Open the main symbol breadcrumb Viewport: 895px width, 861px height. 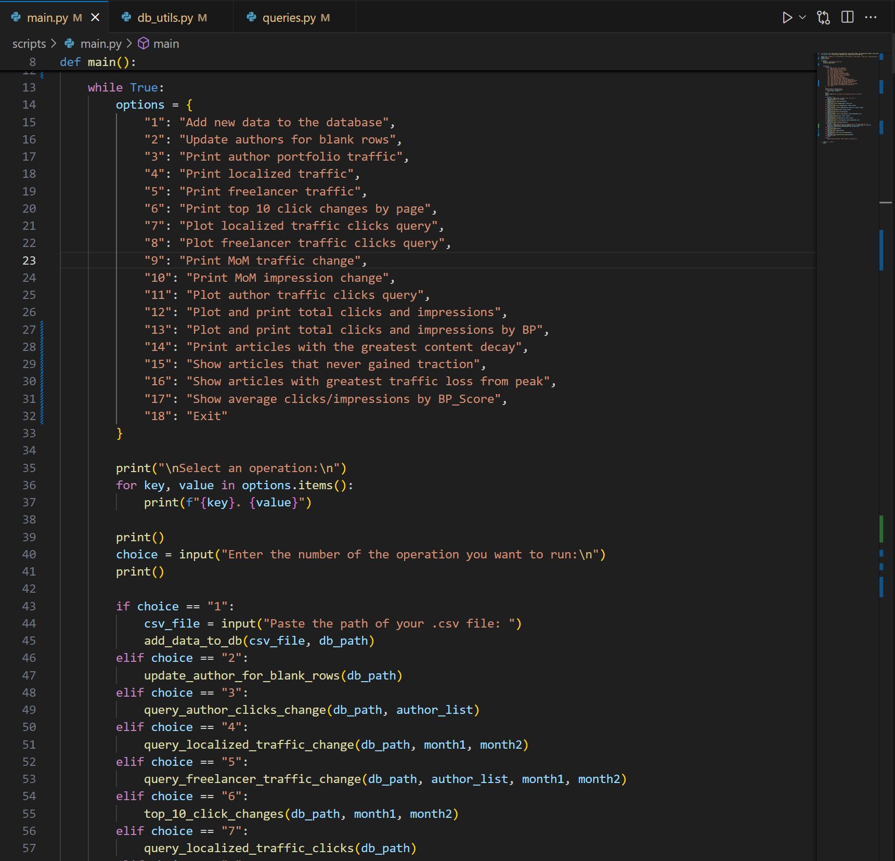point(166,44)
